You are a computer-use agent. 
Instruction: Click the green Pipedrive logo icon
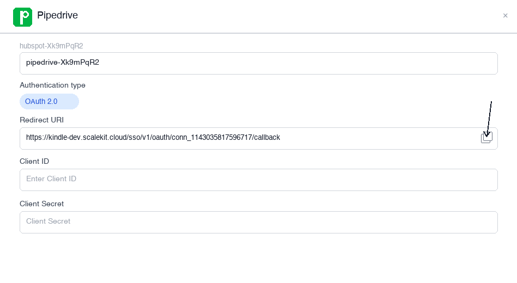[22, 16]
